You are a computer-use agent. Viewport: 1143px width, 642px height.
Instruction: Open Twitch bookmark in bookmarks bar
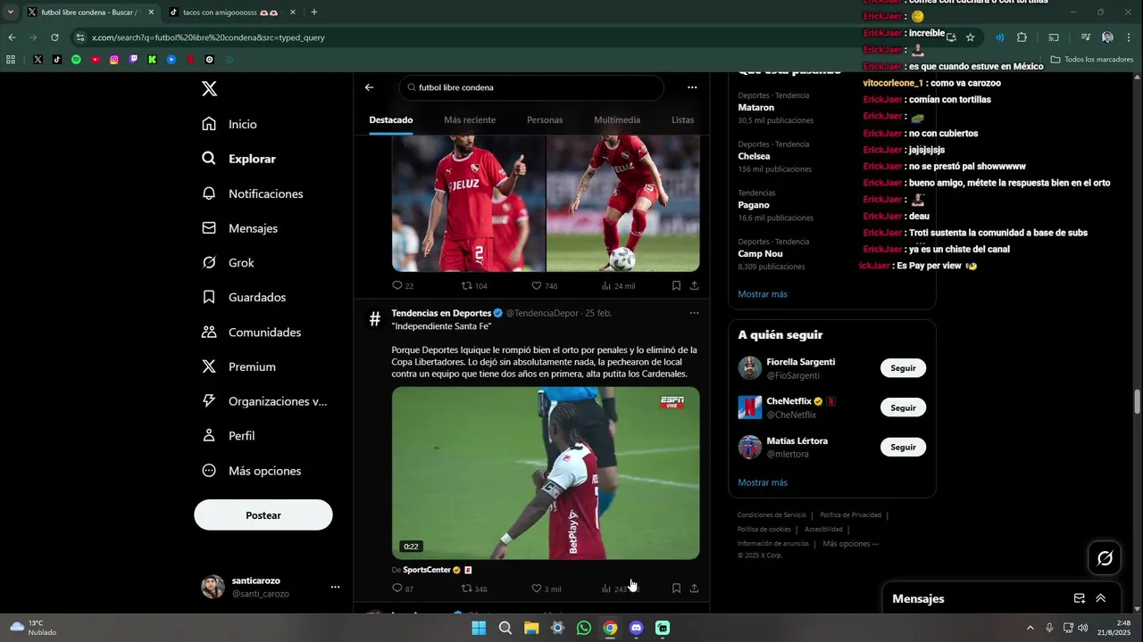point(134,60)
